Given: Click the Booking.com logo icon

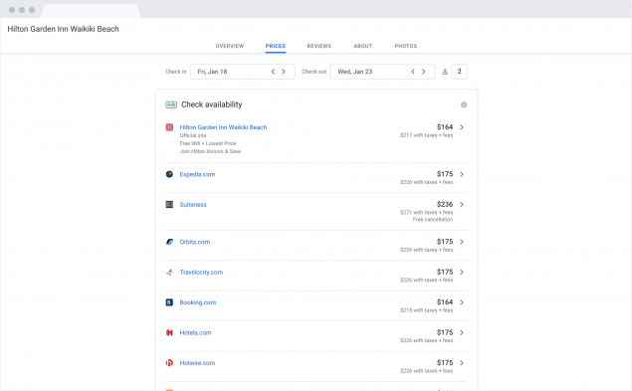Looking at the screenshot, I should [169, 302].
